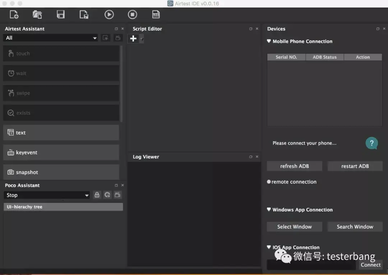Open the arrow dropdown next to plus button

[x=142, y=38]
